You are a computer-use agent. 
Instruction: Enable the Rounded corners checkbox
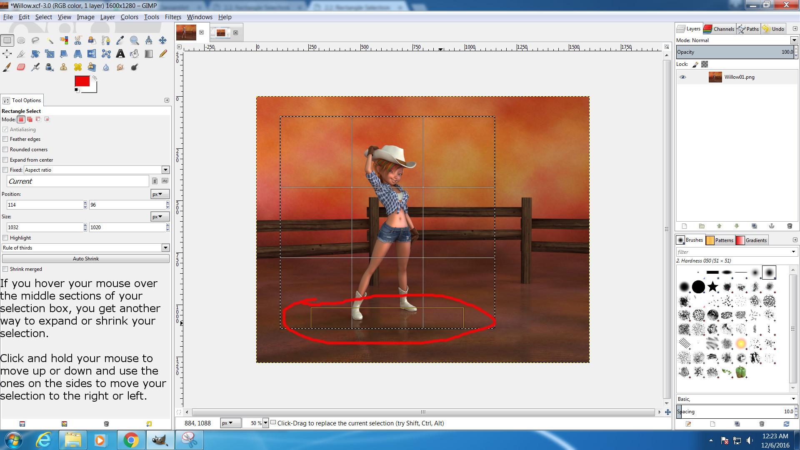pyautogui.click(x=5, y=150)
